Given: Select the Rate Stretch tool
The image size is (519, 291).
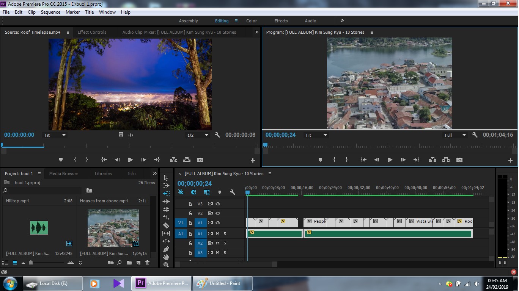Looking at the screenshot, I should tap(166, 217).
